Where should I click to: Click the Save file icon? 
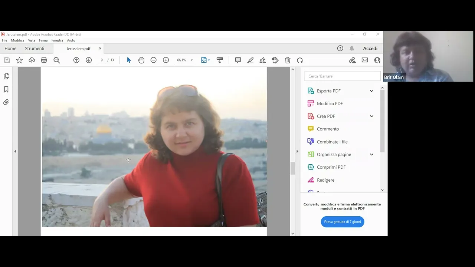[x=7, y=60]
